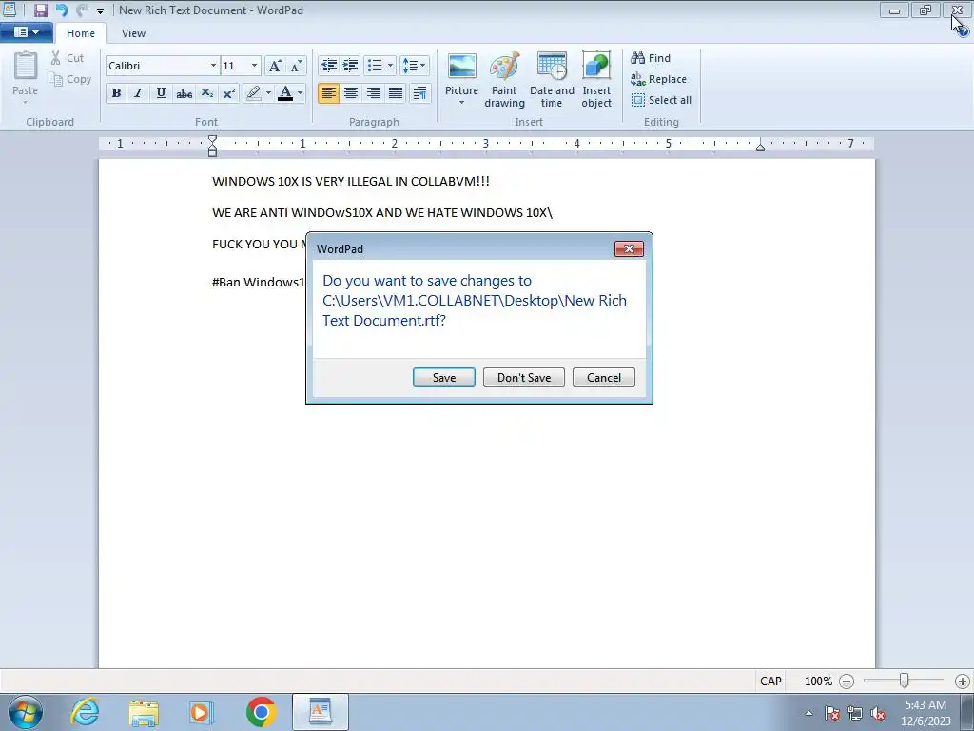Click the zoom out minus button
The height and width of the screenshot is (731, 974).
point(846,682)
